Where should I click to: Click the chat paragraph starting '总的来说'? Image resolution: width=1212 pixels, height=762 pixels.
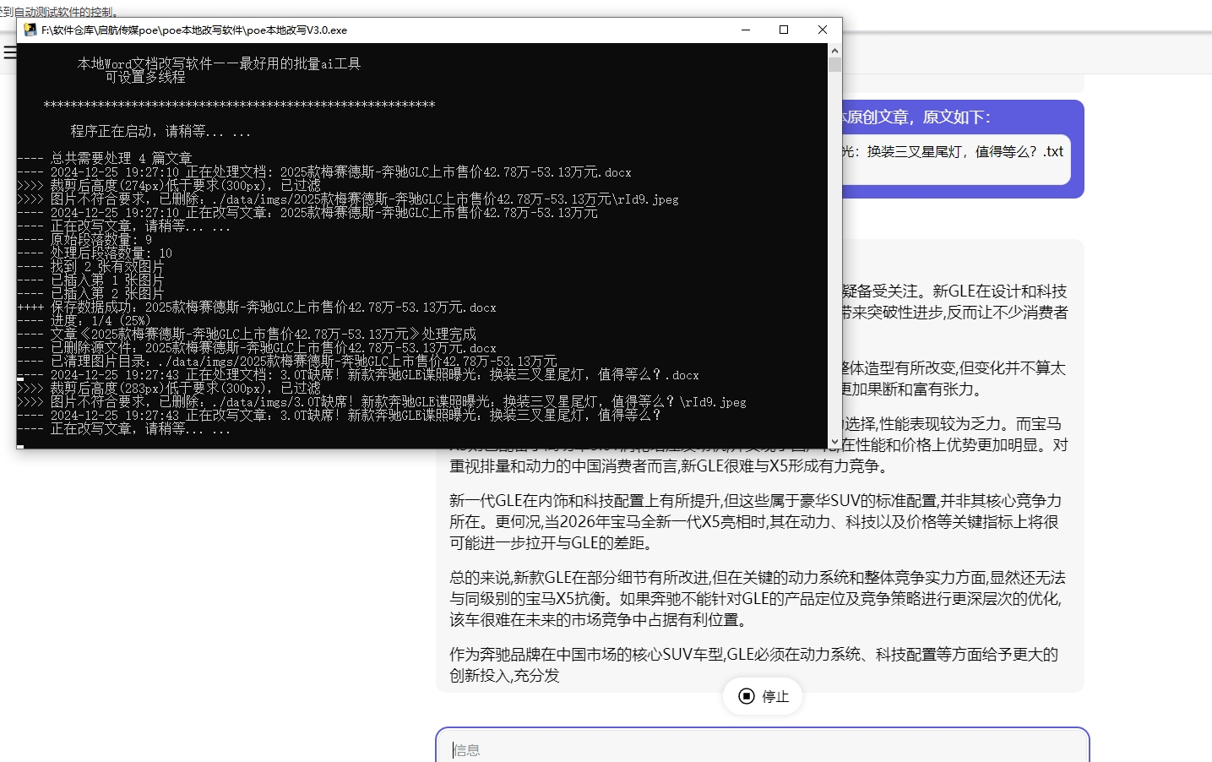pyautogui.click(x=758, y=599)
